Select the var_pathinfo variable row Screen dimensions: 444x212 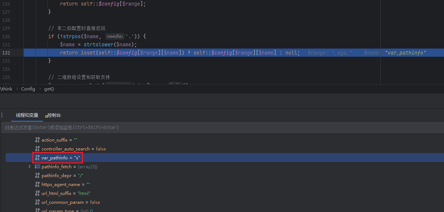pyautogui.click(x=225, y=158)
